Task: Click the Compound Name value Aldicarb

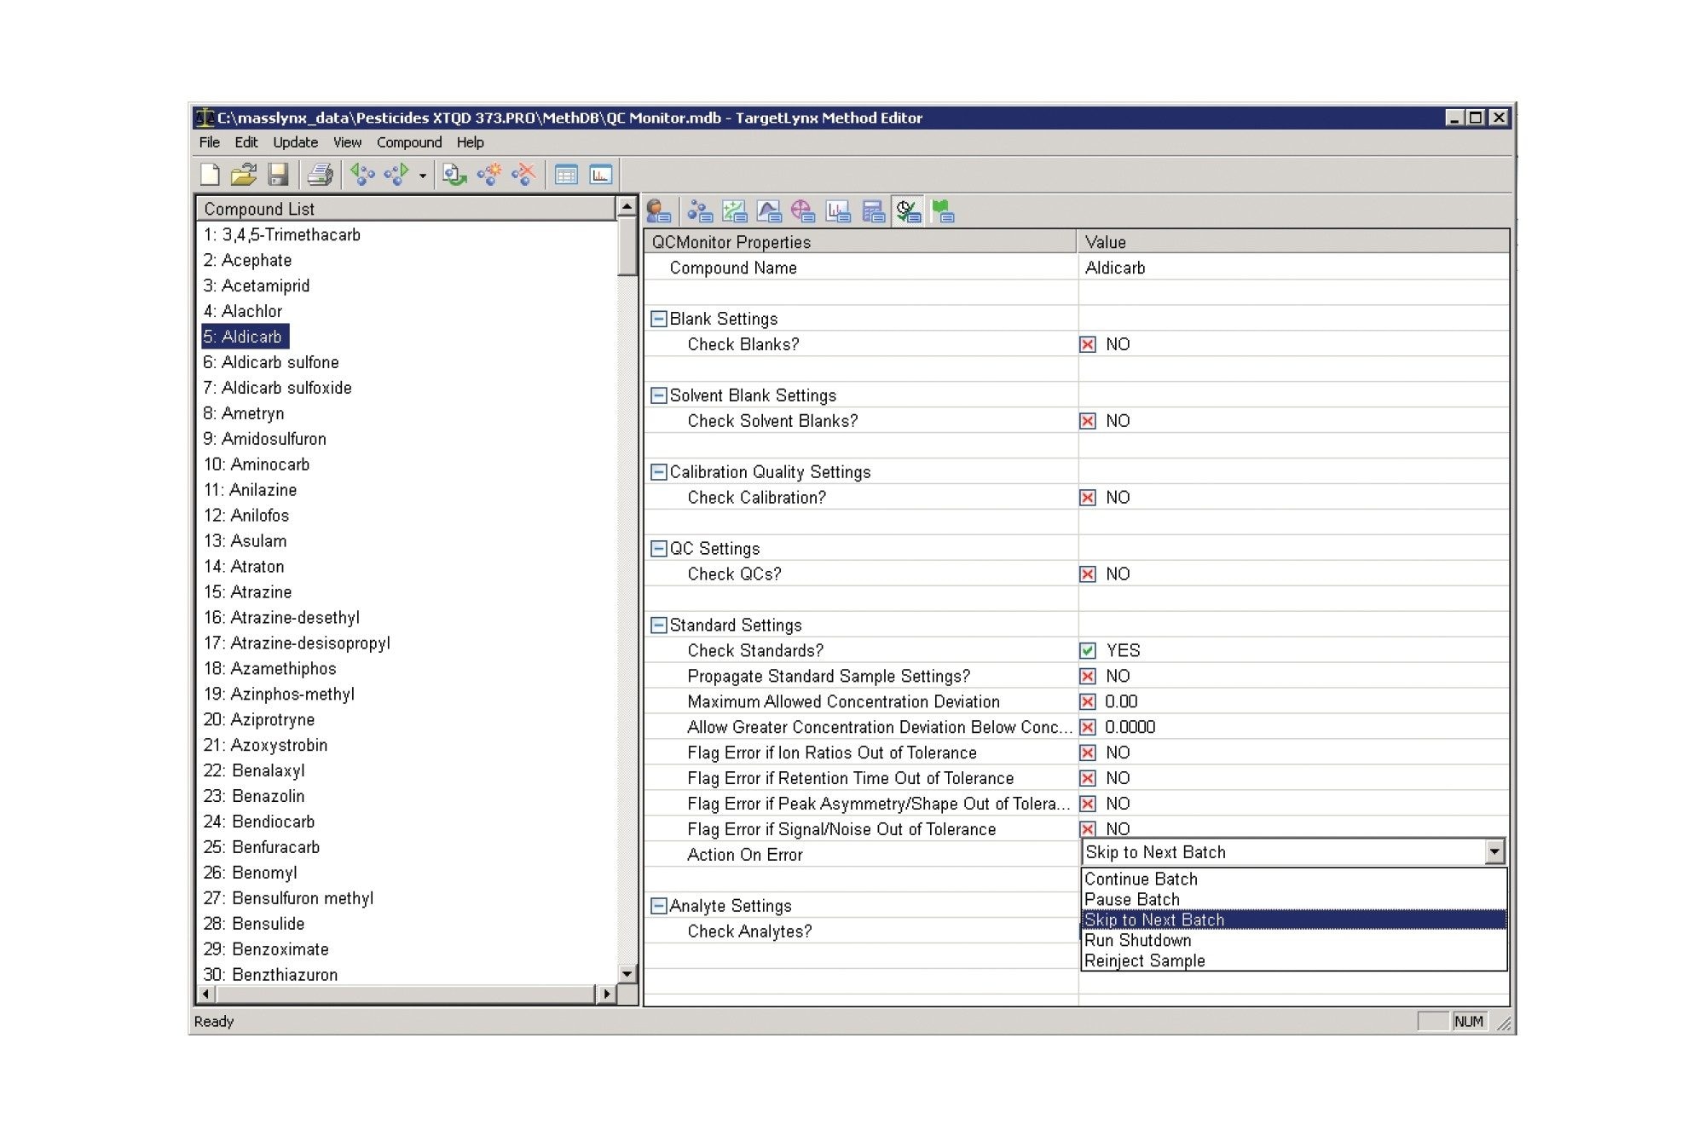Action: point(1115,268)
